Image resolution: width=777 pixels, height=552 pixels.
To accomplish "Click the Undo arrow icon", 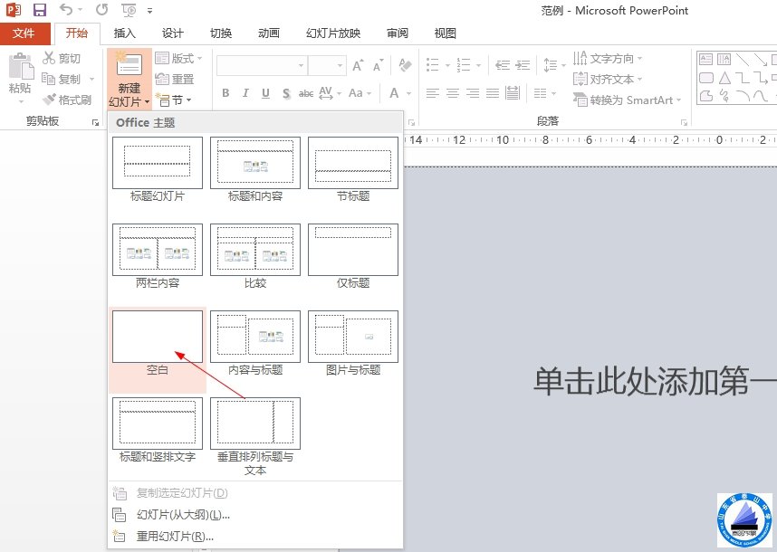I will point(67,11).
